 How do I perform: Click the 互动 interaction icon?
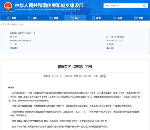tap(115, 18)
